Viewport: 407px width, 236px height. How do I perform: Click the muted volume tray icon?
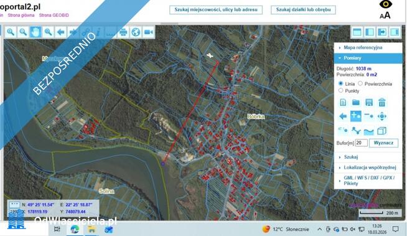(x=352, y=229)
